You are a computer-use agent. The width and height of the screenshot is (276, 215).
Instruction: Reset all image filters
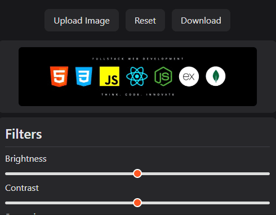[x=145, y=20]
